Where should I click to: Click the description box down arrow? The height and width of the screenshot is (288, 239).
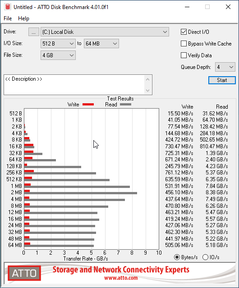(147, 90)
